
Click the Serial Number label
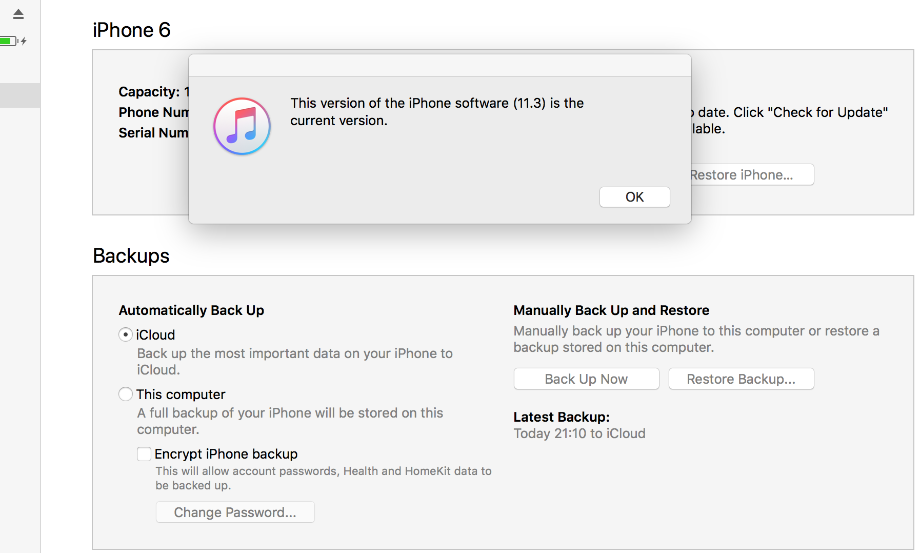click(x=153, y=133)
